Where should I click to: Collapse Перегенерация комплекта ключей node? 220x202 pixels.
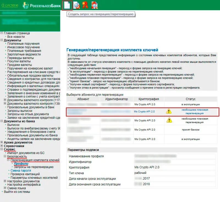point(8,160)
